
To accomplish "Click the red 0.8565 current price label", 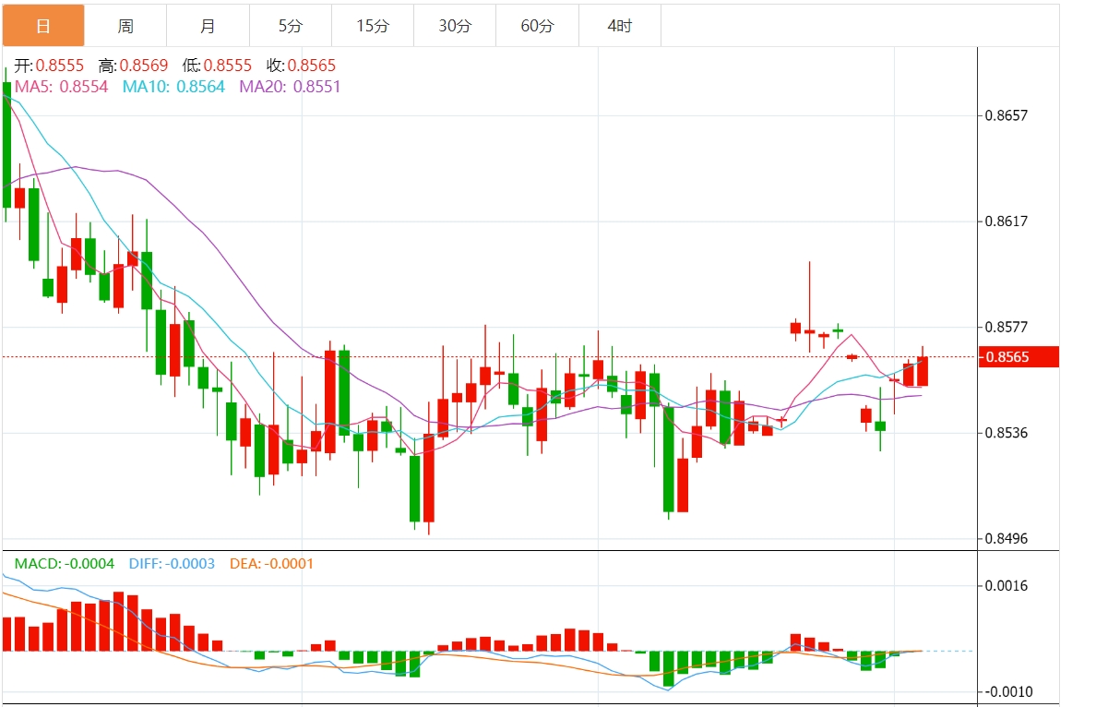I will coord(1019,356).
